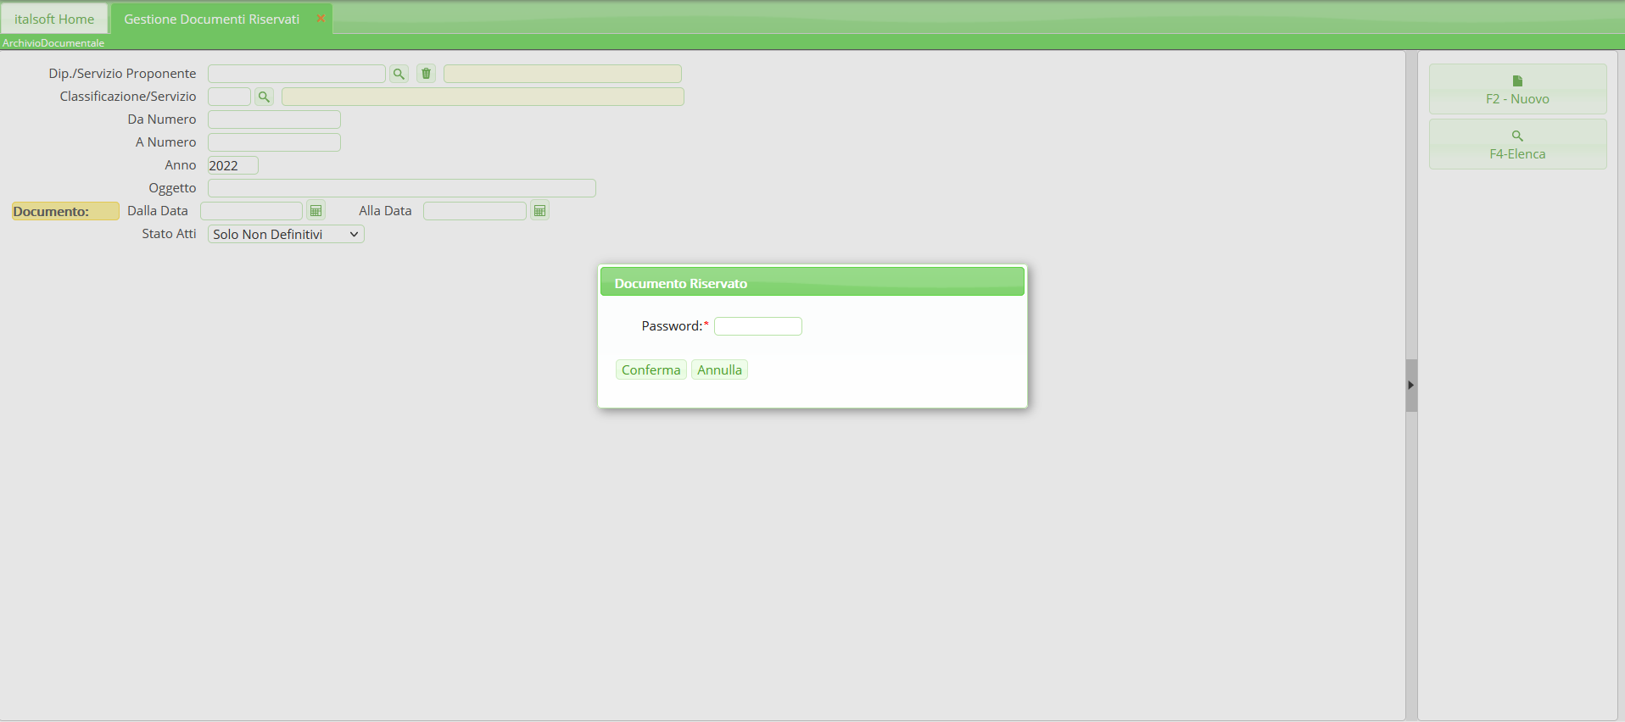
Task: Click the Classificazione/Servizio search magnifier icon
Action: click(x=264, y=97)
